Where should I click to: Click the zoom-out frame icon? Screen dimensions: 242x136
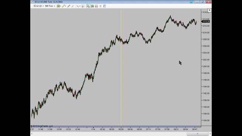click(83, 6)
